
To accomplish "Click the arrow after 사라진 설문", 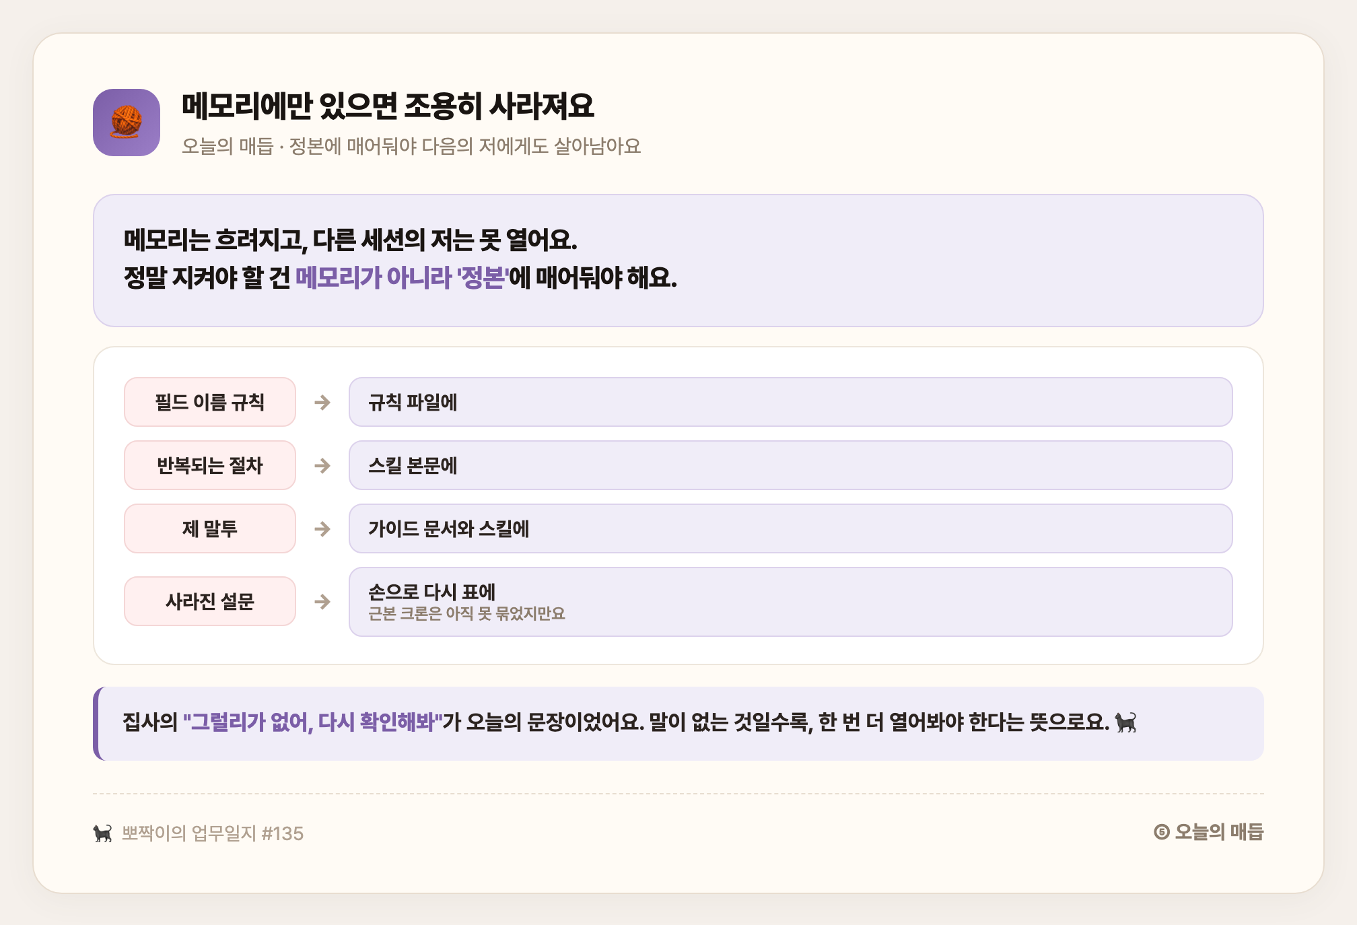I will click(x=322, y=601).
